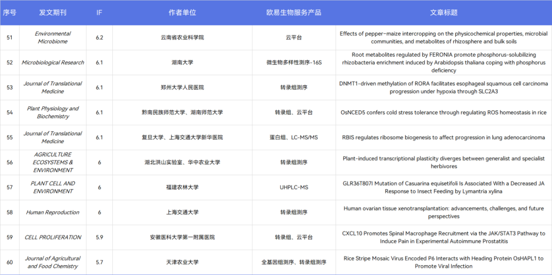Click the GLR36T807I Mutation article title

click(444, 187)
